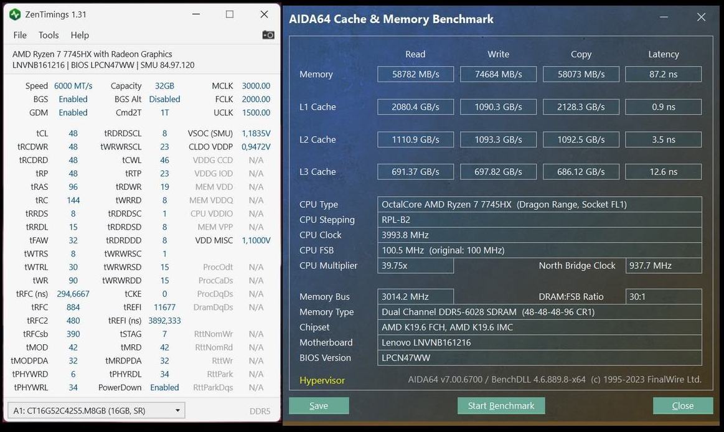Click BIOS Version value LPCN47WW in AIDA64
Viewport: 724px width, 432px height.
(x=540, y=358)
